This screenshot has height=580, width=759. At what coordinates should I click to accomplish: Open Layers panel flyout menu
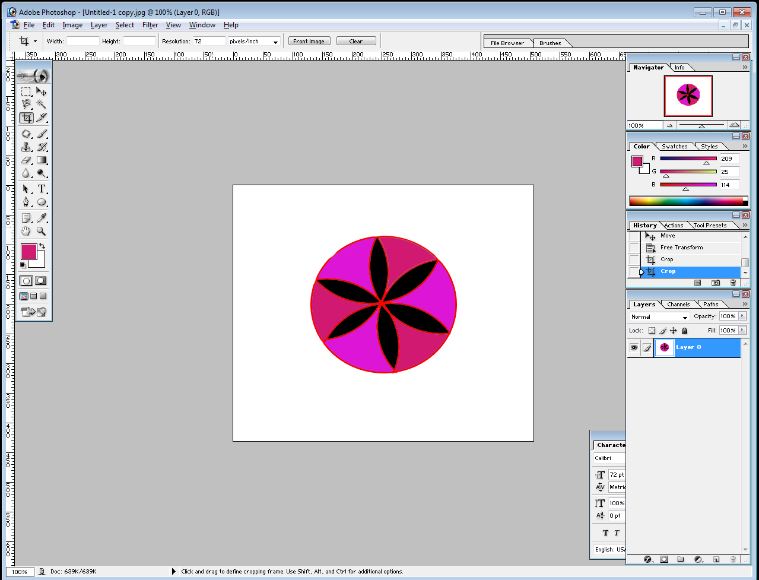coord(745,305)
